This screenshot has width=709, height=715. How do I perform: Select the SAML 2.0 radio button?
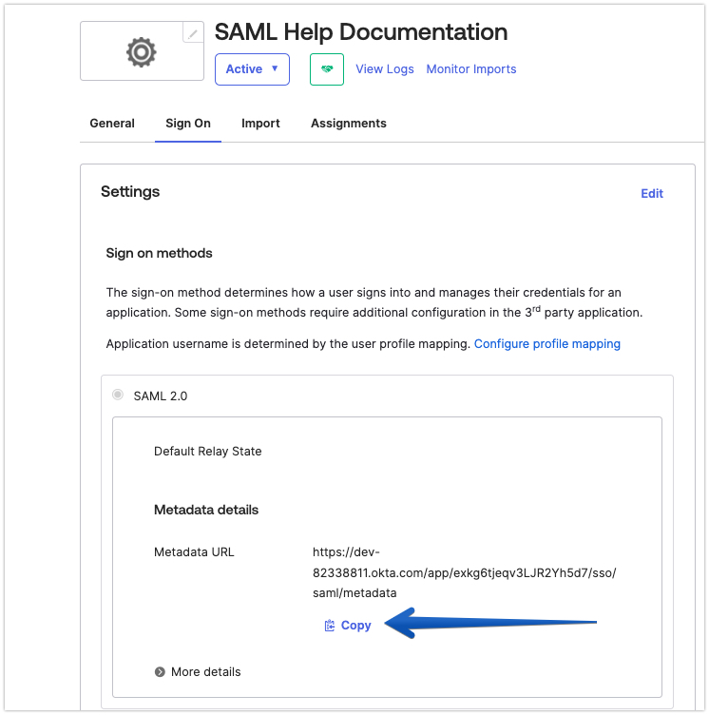point(118,395)
